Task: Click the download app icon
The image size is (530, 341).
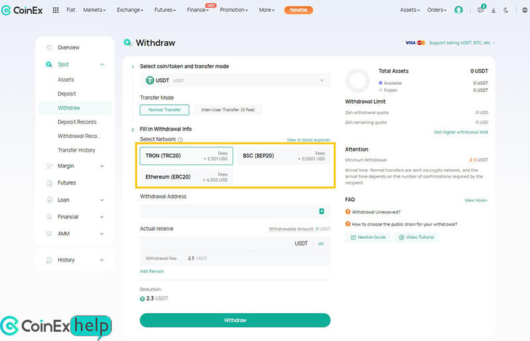Action: pyautogui.click(x=493, y=10)
